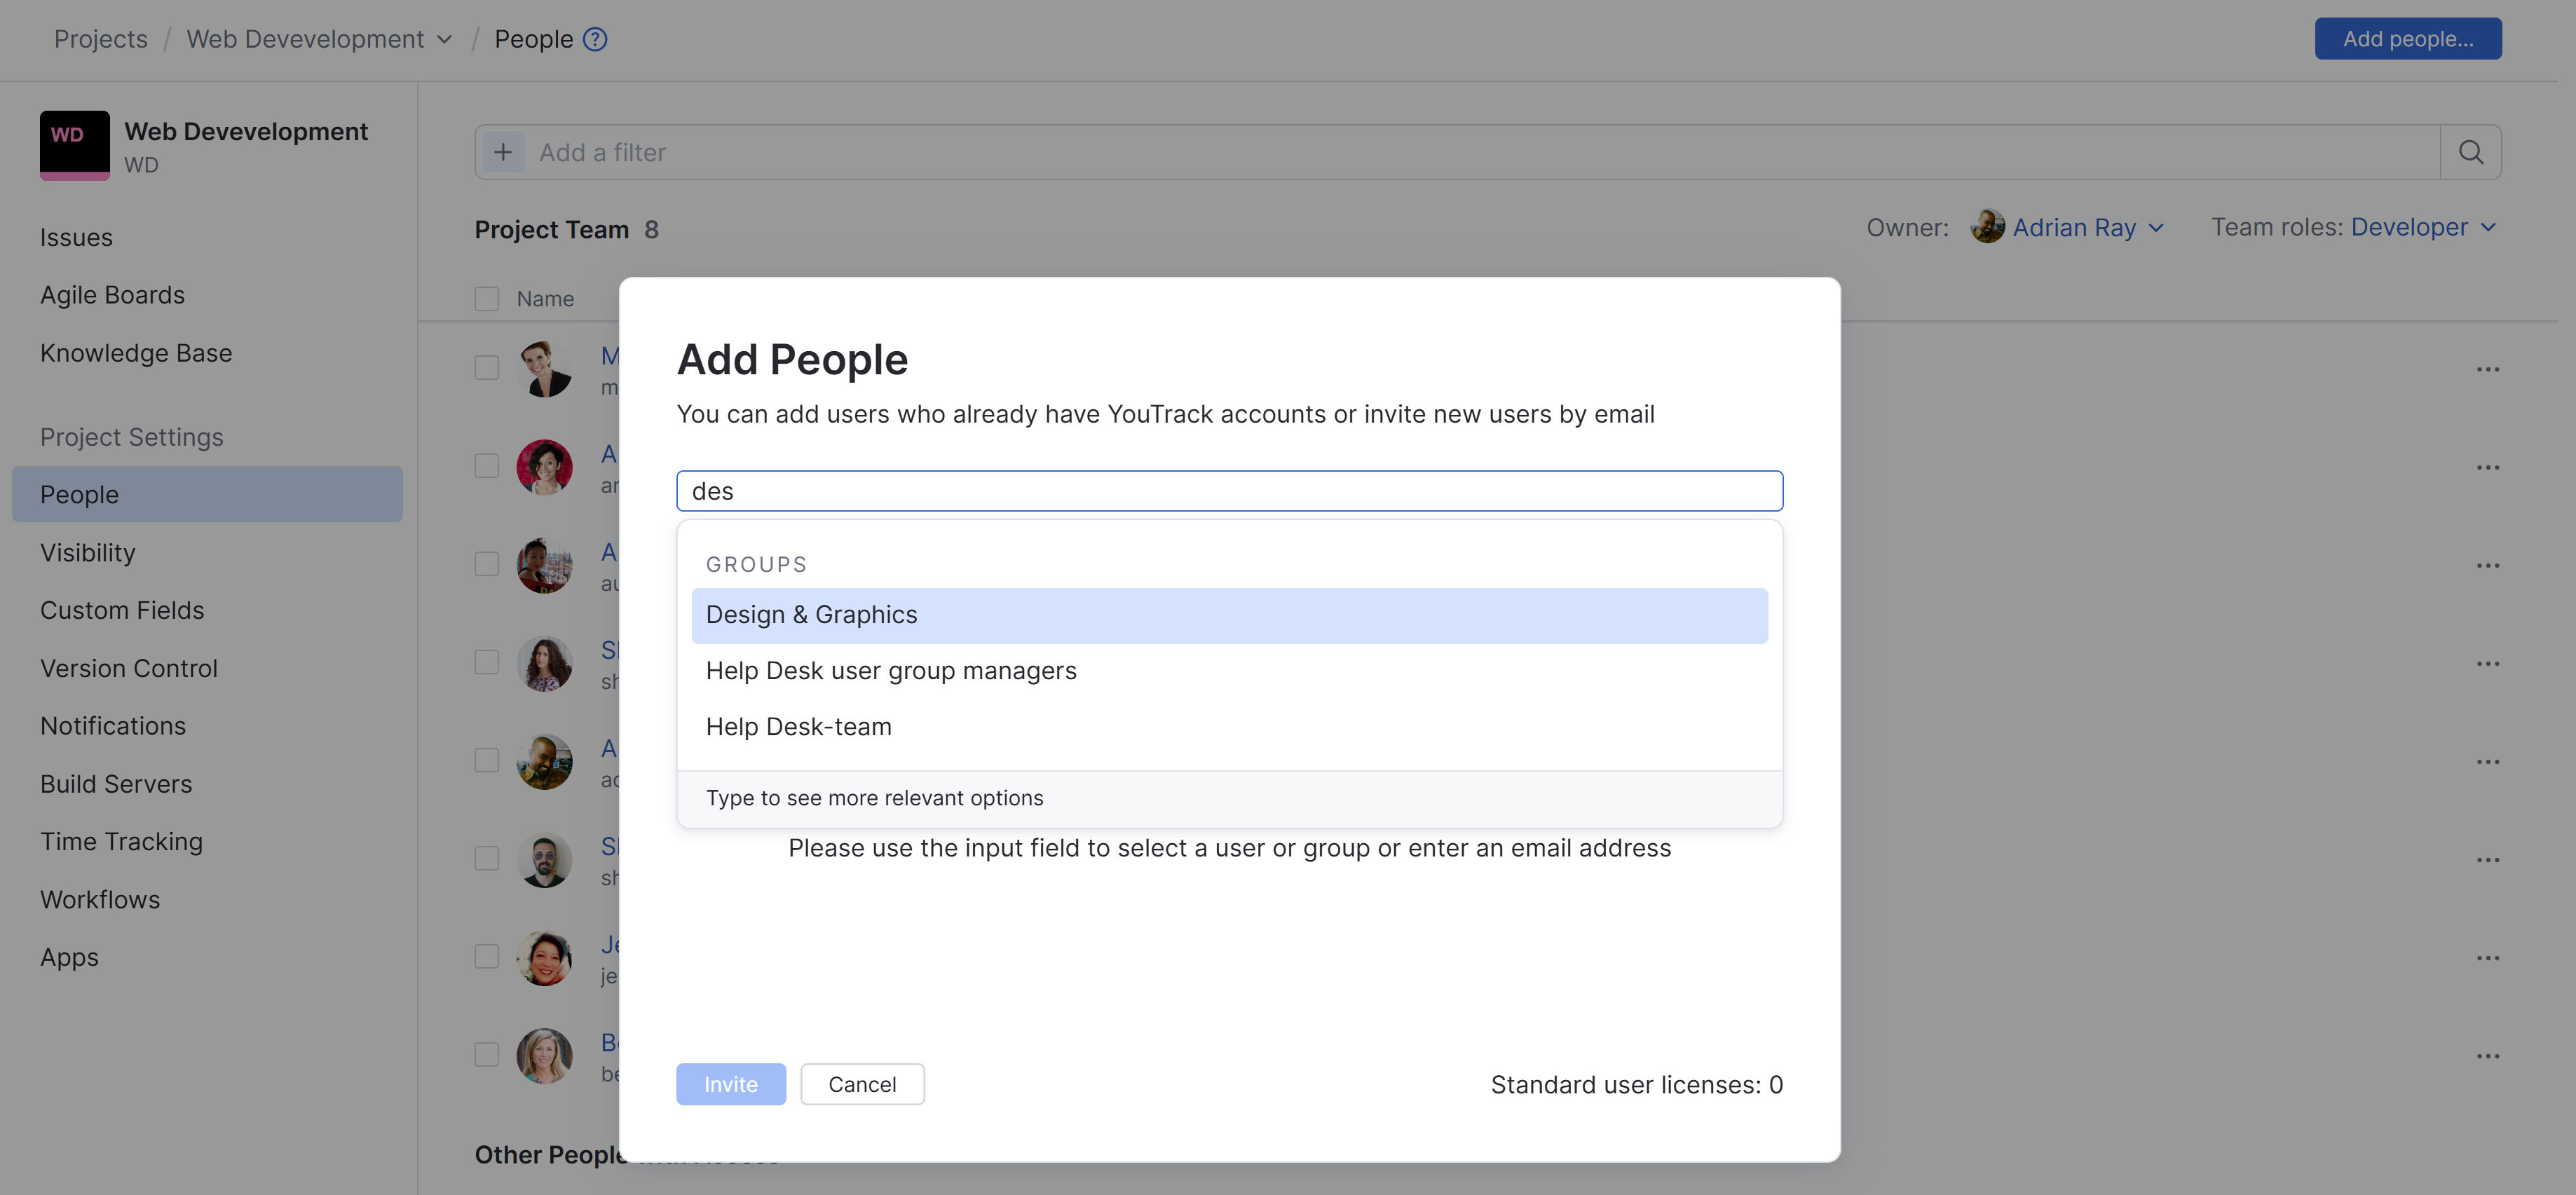Toggle the select-all checkbox next to Name
Screen dimensions: 2576x1195
pyautogui.click(x=487, y=298)
